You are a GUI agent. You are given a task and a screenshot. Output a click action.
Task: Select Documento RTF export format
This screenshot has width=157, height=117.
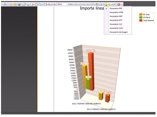point(116,20)
